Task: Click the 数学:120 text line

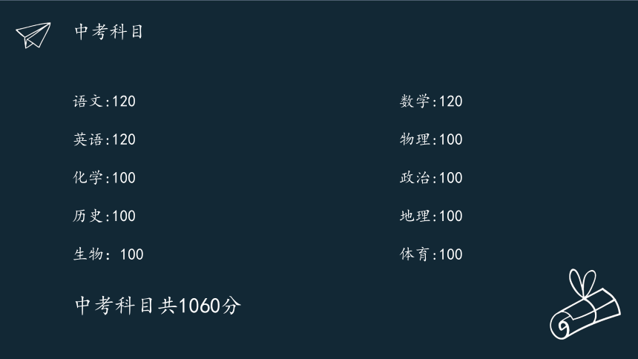Action: tap(431, 102)
